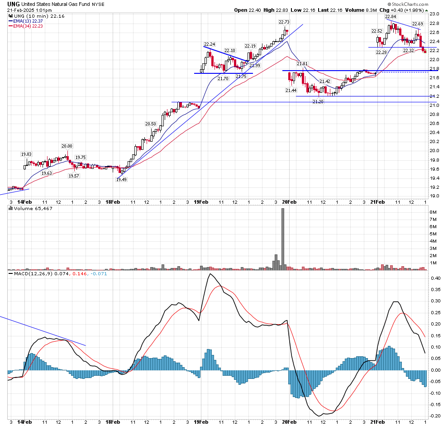
Task: Click the 21.81 price label
Action: tap(302, 63)
